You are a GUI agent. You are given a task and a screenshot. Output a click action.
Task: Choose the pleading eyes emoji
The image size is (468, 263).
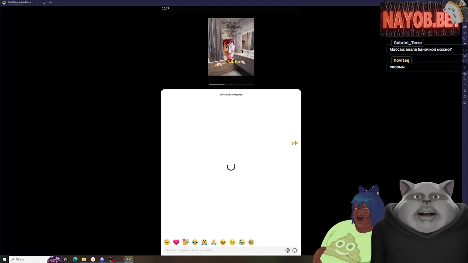pyautogui.click(x=223, y=242)
